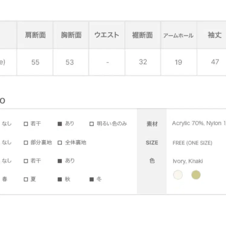Click the FREE (ONE SIZE) text
This screenshot has height=226, width=226.
click(x=192, y=143)
